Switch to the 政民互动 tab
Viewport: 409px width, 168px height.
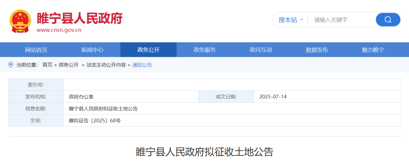click(261, 50)
